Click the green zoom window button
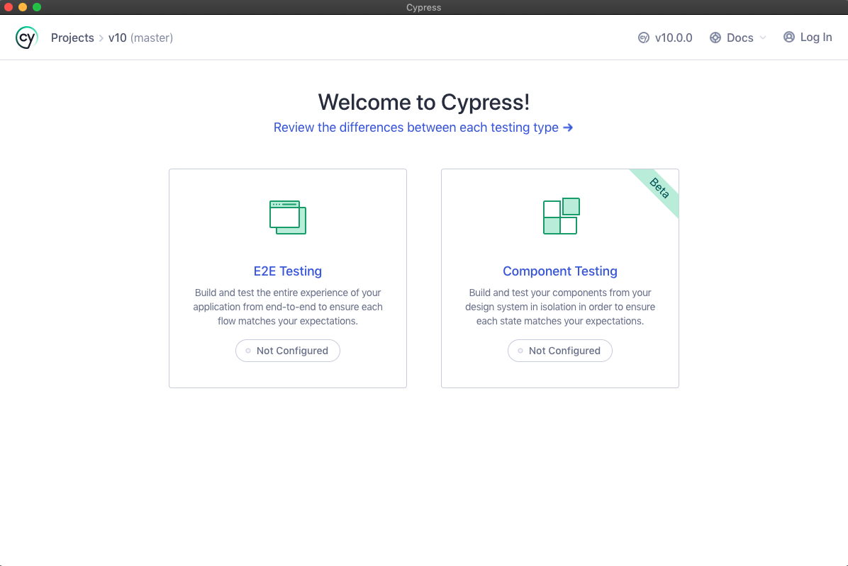The image size is (848, 566). pyautogui.click(x=37, y=7)
